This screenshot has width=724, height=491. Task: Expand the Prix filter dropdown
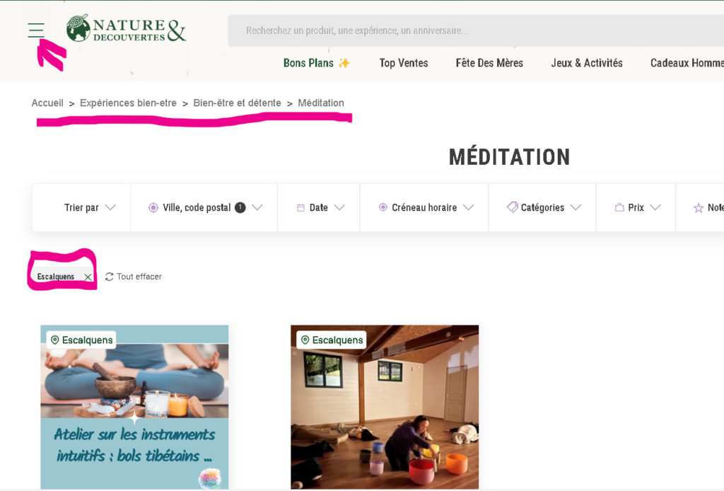coord(638,208)
